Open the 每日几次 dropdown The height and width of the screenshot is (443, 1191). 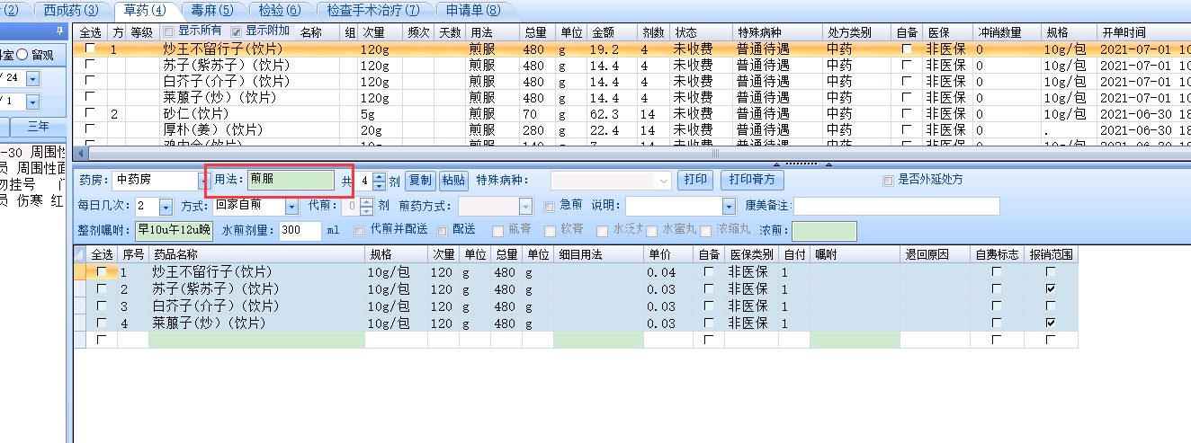(166, 207)
